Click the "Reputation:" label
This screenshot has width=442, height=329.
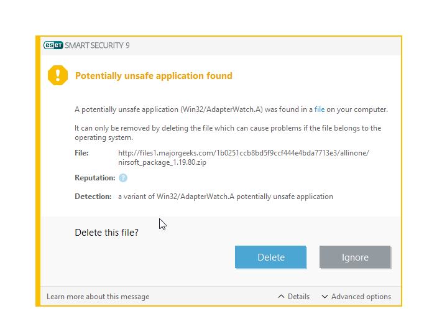(94, 178)
